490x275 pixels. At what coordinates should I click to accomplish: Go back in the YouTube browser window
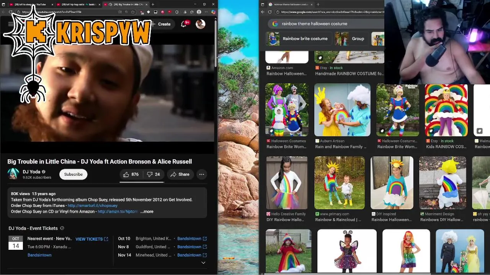(3, 12)
